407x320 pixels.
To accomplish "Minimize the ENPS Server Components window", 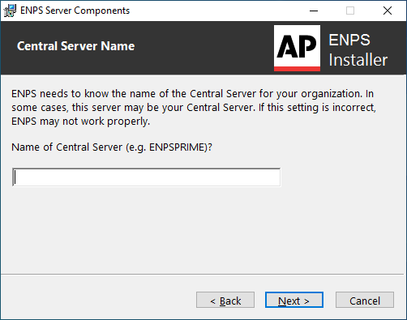I will [314, 11].
